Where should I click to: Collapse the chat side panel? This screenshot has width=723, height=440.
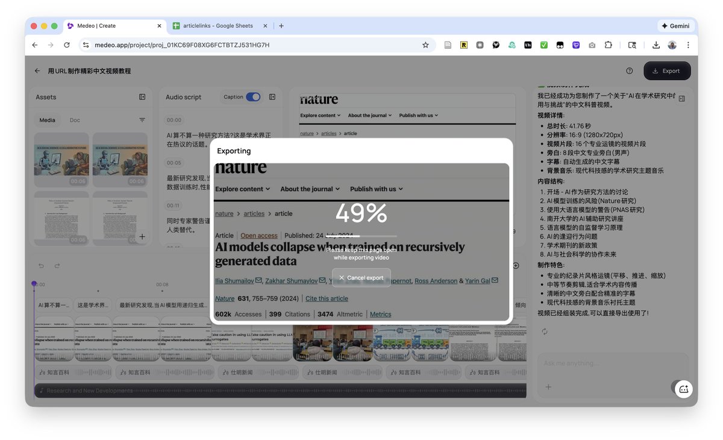click(x=682, y=98)
